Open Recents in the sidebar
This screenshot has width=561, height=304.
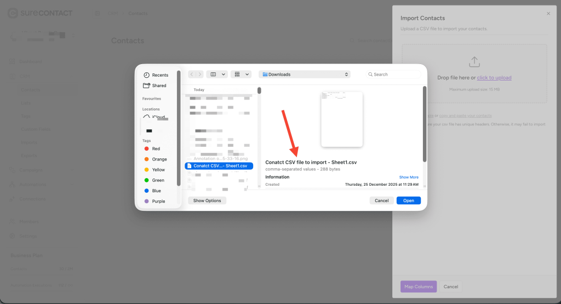pyautogui.click(x=159, y=75)
